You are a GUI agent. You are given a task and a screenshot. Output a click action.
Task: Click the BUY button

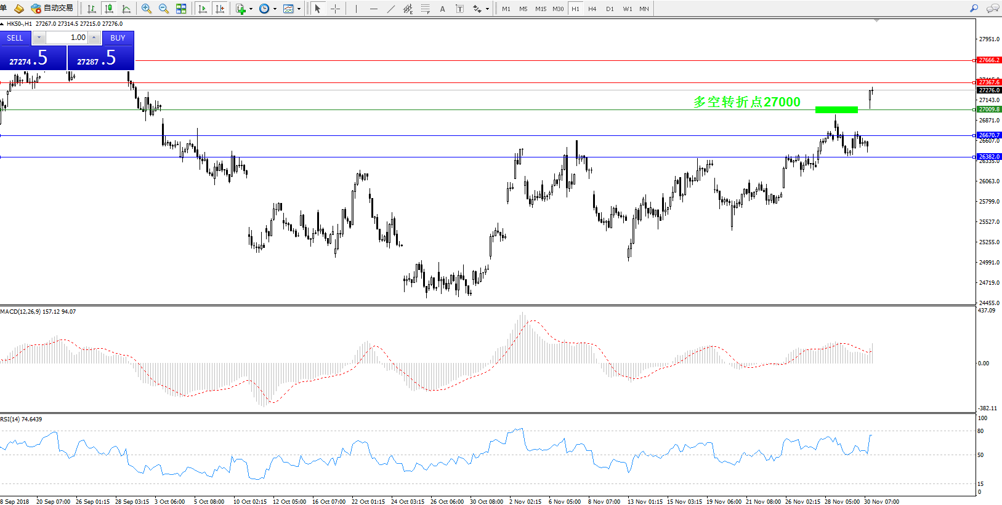pyautogui.click(x=118, y=38)
